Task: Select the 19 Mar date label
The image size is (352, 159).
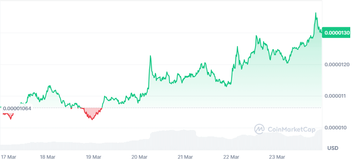Action: [94, 157]
